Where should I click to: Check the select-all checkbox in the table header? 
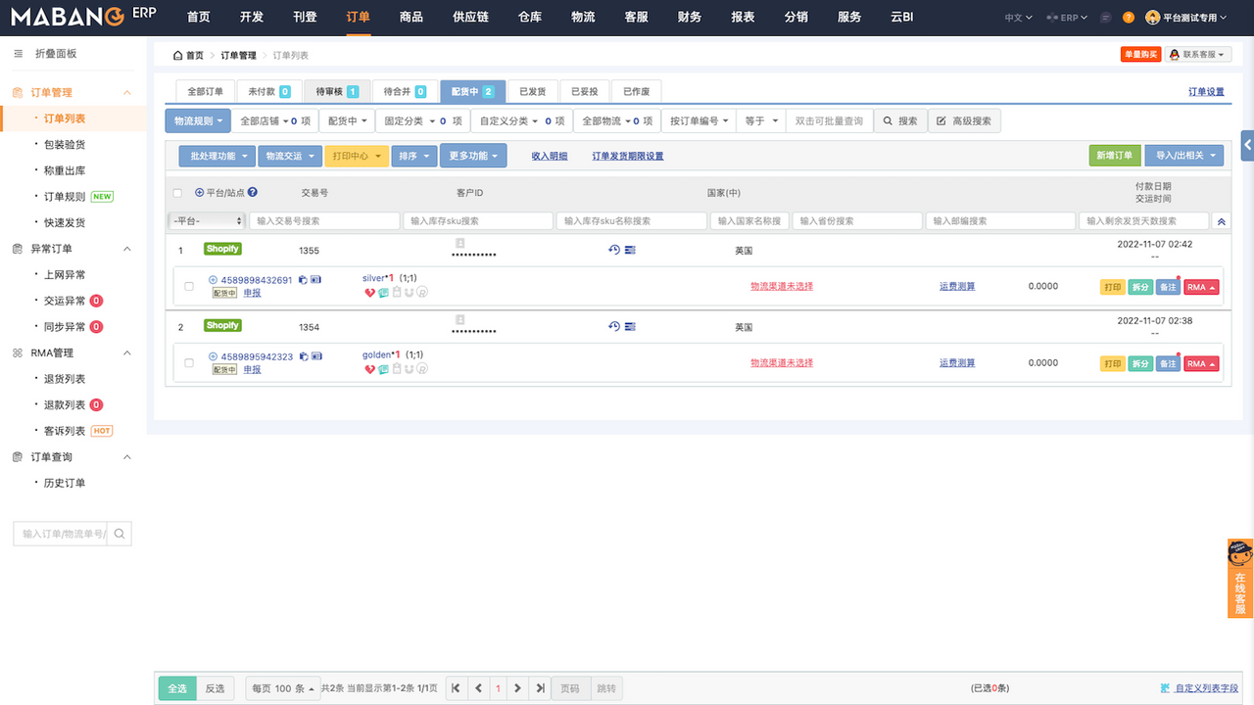coord(178,192)
